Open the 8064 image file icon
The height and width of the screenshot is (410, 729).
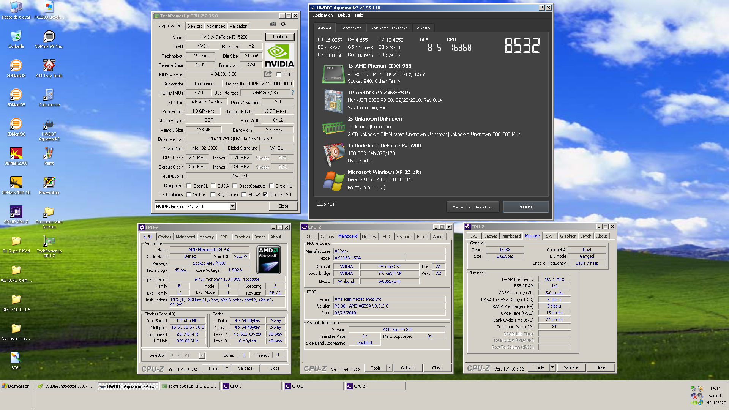[16, 361]
